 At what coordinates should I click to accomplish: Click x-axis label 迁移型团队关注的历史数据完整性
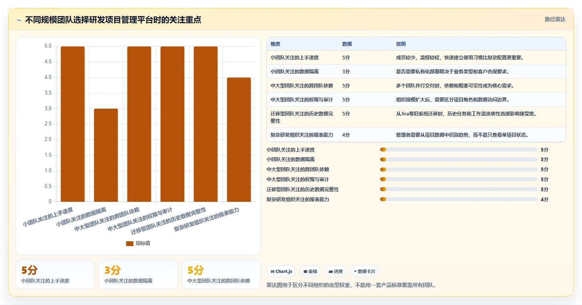169,221
